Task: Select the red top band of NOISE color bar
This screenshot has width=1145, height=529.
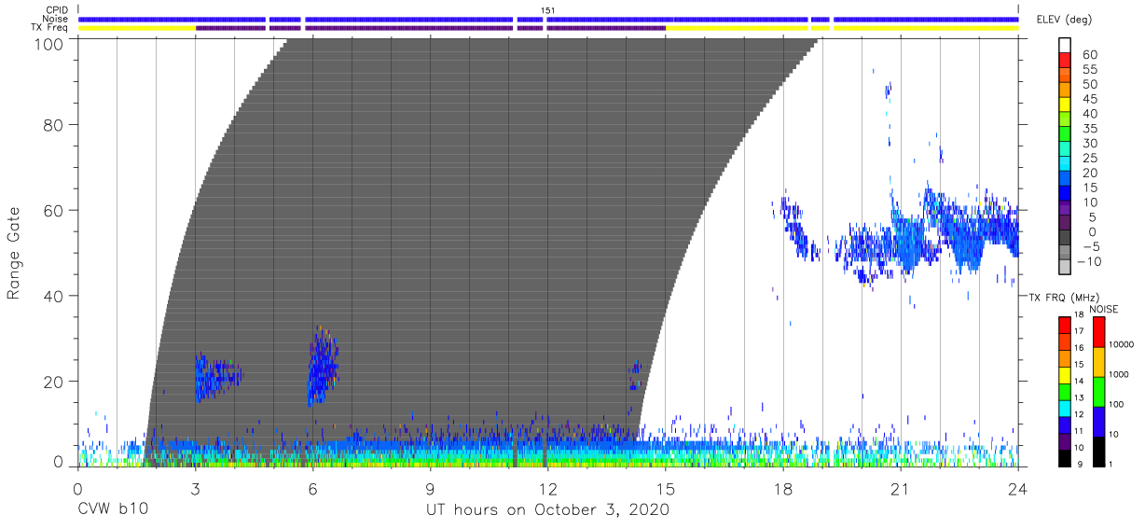Action: pyautogui.click(x=1098, y=332)
